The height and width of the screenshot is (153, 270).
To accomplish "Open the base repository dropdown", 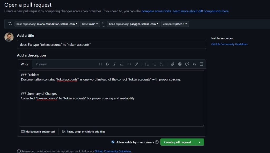I will [x=47, y=24].
